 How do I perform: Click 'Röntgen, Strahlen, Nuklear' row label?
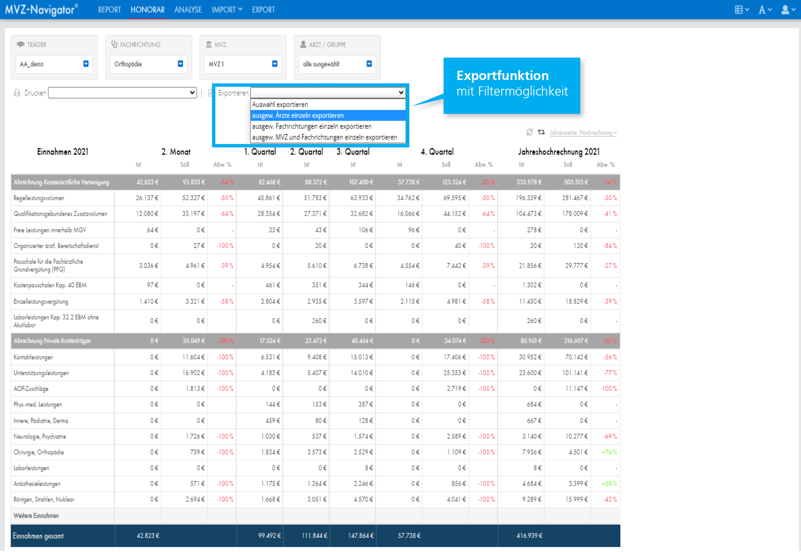pos(44,500)
